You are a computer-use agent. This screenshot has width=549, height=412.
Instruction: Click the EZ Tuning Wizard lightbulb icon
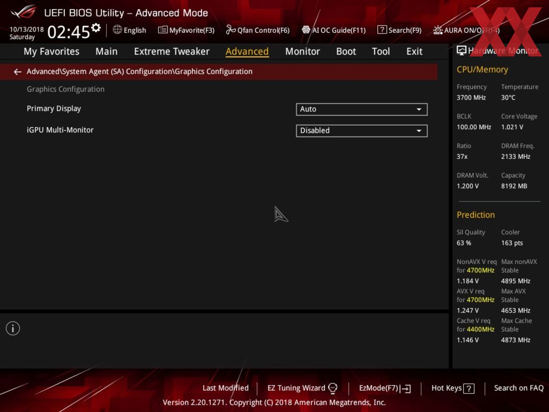click(333, 388)
